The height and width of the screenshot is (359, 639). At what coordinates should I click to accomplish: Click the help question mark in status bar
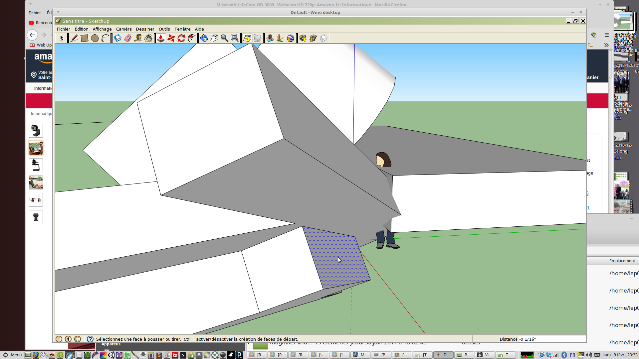[90, 339]
